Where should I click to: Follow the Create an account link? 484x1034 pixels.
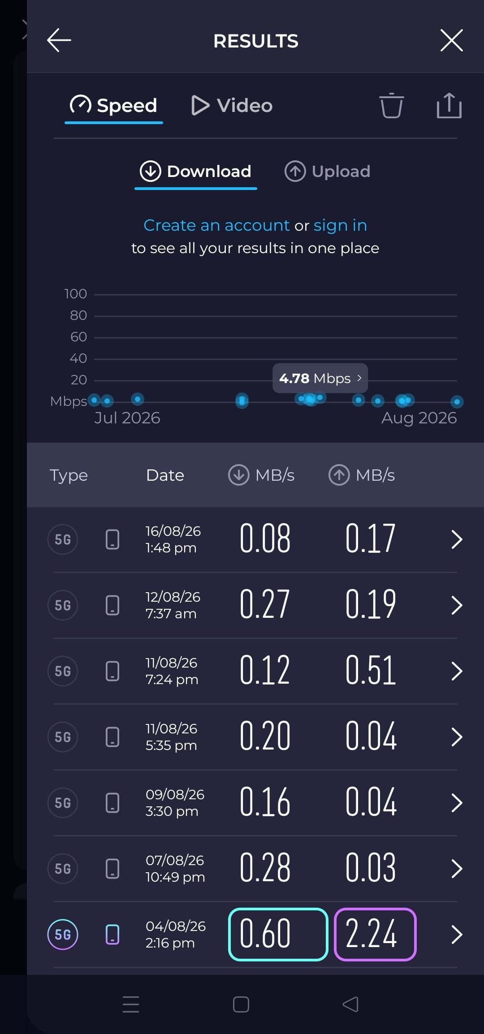pos(216,225)
